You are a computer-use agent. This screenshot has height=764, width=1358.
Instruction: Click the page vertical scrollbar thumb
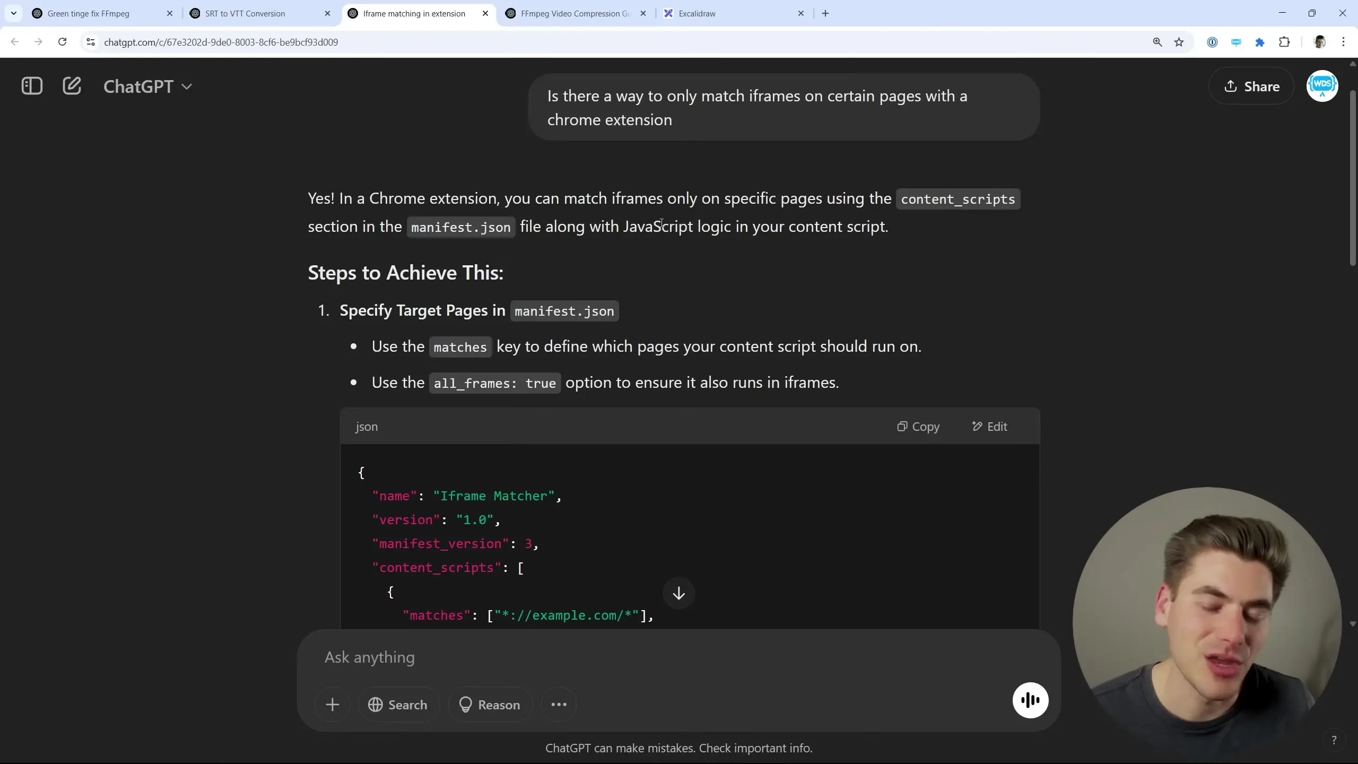(1353, 178)
